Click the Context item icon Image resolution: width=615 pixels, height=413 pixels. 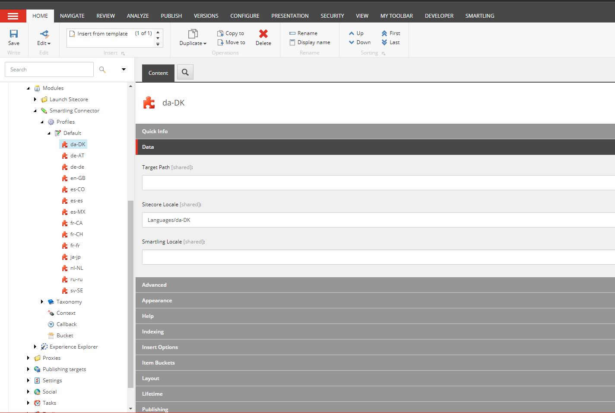pos(51,313)
